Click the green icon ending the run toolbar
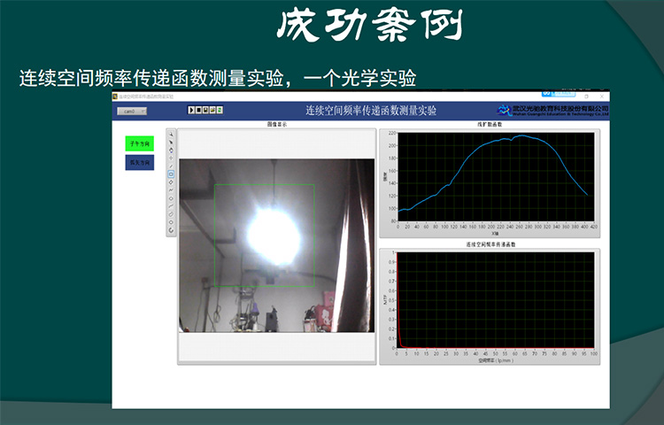664x425 pixels. coord(220,110)
